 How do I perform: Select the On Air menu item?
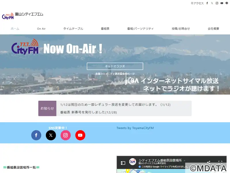click(x=41, y=29)
